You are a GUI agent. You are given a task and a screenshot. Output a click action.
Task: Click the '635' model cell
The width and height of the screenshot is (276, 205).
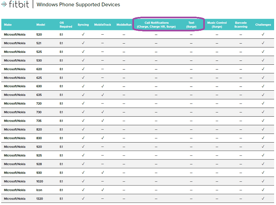[x=39, y=95]
